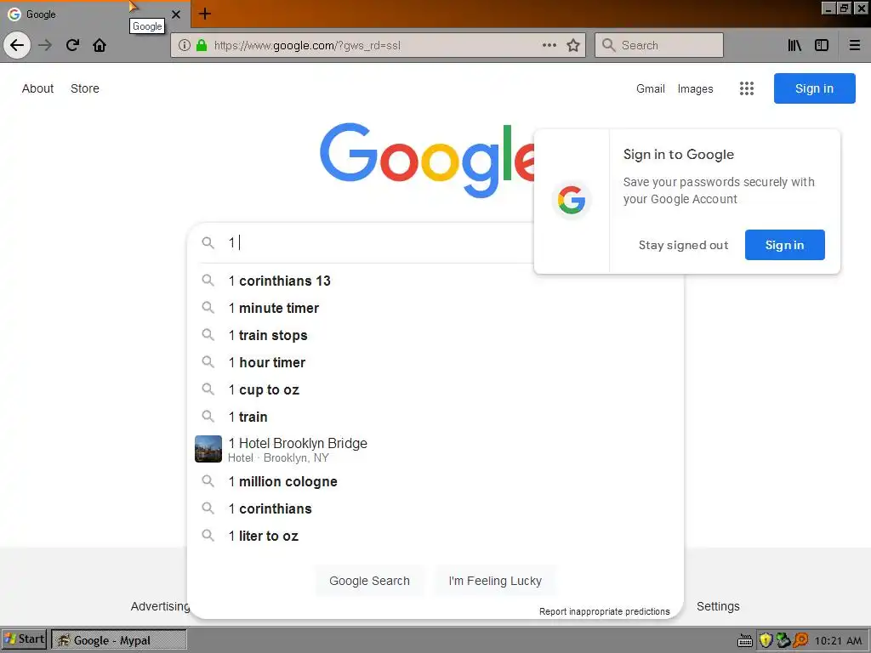Select suggestion "1 train stops"
Image resolution: width=871 pixels, height=653 pixels.
click(435, 335)
